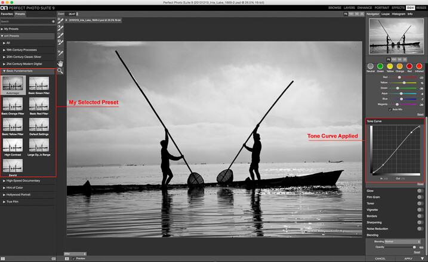428x262 pixels.
Task: Enable the Toner toggle
Action: point(420,204)
